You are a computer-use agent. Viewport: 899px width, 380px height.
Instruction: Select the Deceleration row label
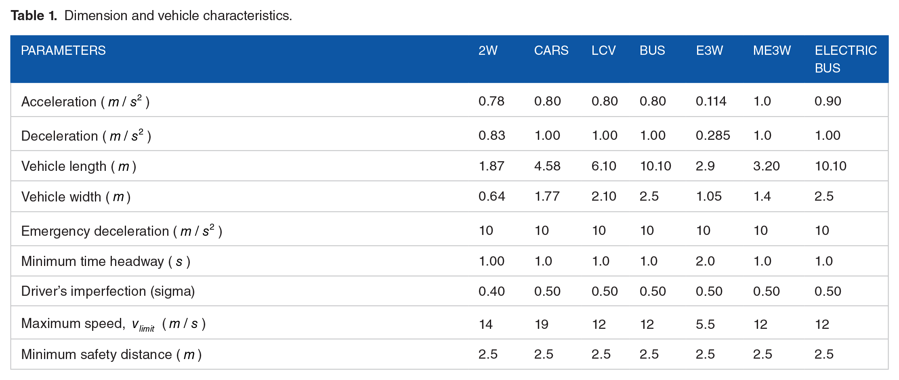tap(86, 135)
